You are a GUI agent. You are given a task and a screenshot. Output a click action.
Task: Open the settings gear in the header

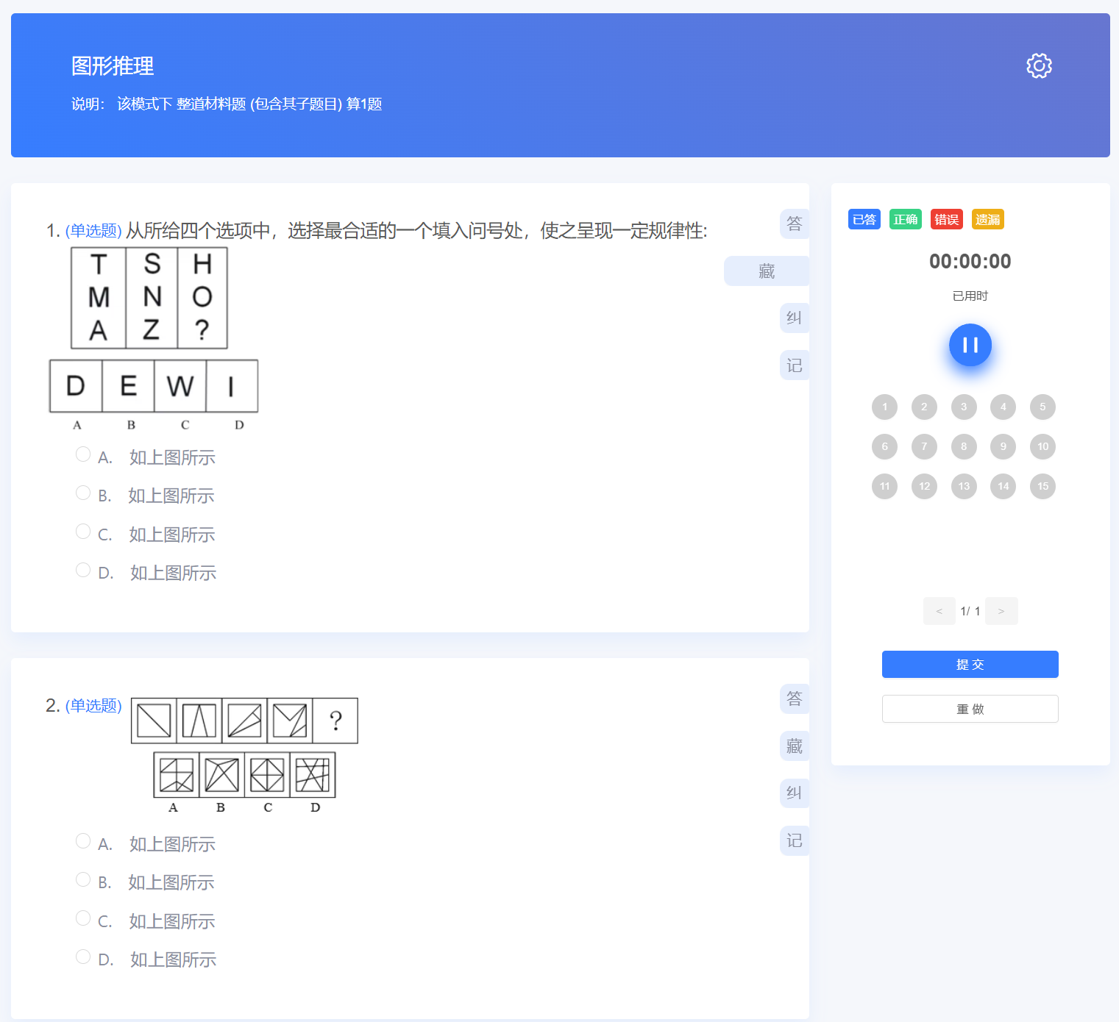coord(1038,65)
